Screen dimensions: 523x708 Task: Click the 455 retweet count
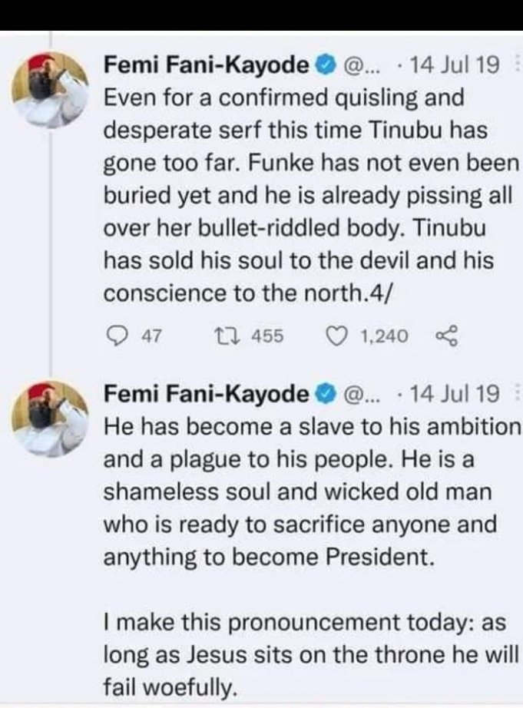click(268, 336)
